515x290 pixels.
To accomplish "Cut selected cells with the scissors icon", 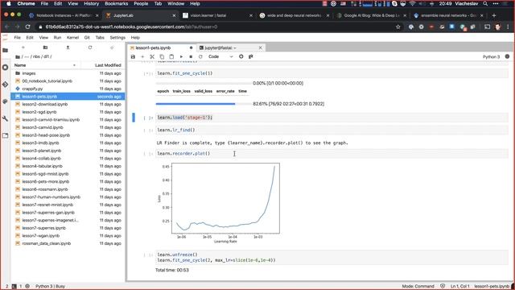I will (x=152, y=56).
